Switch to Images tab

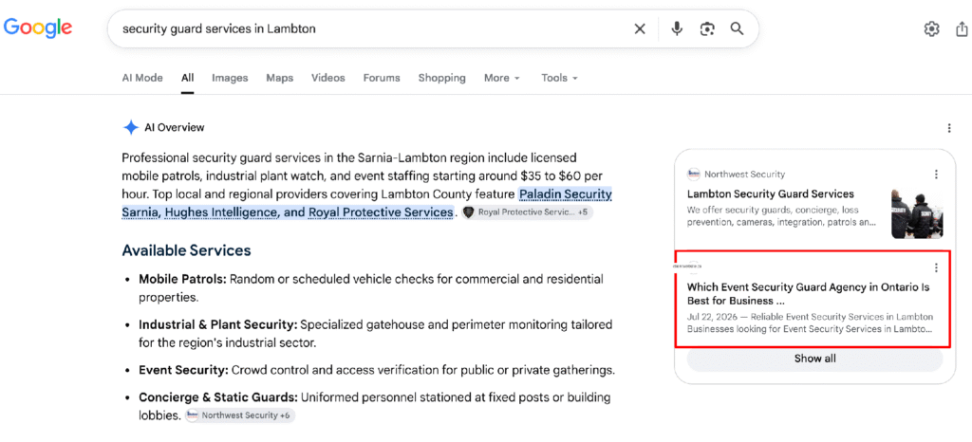(x=230, y=78)
